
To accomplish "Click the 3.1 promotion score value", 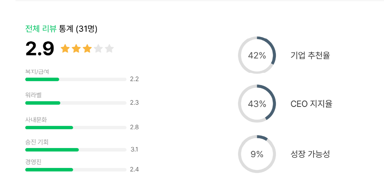I will pyautogui.click(x=134, y=149).
